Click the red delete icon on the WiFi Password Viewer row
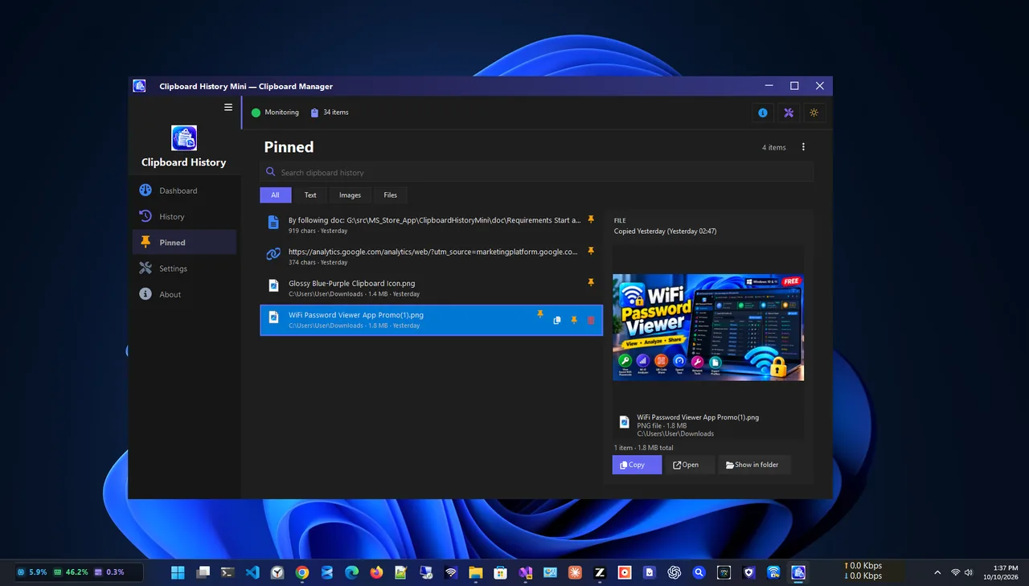The height and width of the screenshot is (586, 1029). click(x=592, y=320)
